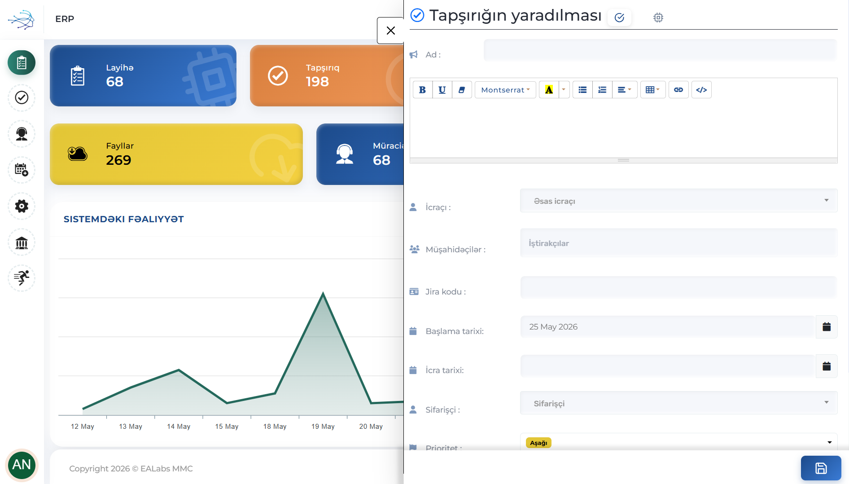Open the Fayllar 269 card

click(x=176, y=154)
